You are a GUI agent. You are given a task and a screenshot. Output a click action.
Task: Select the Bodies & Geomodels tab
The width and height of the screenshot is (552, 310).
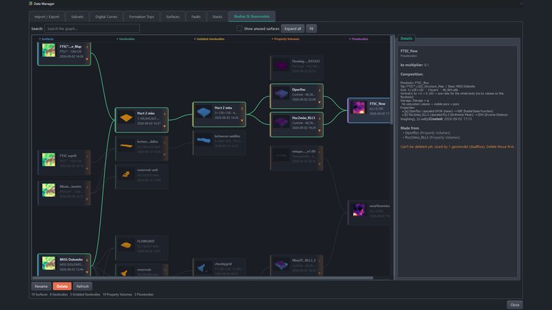coord(252,17)
